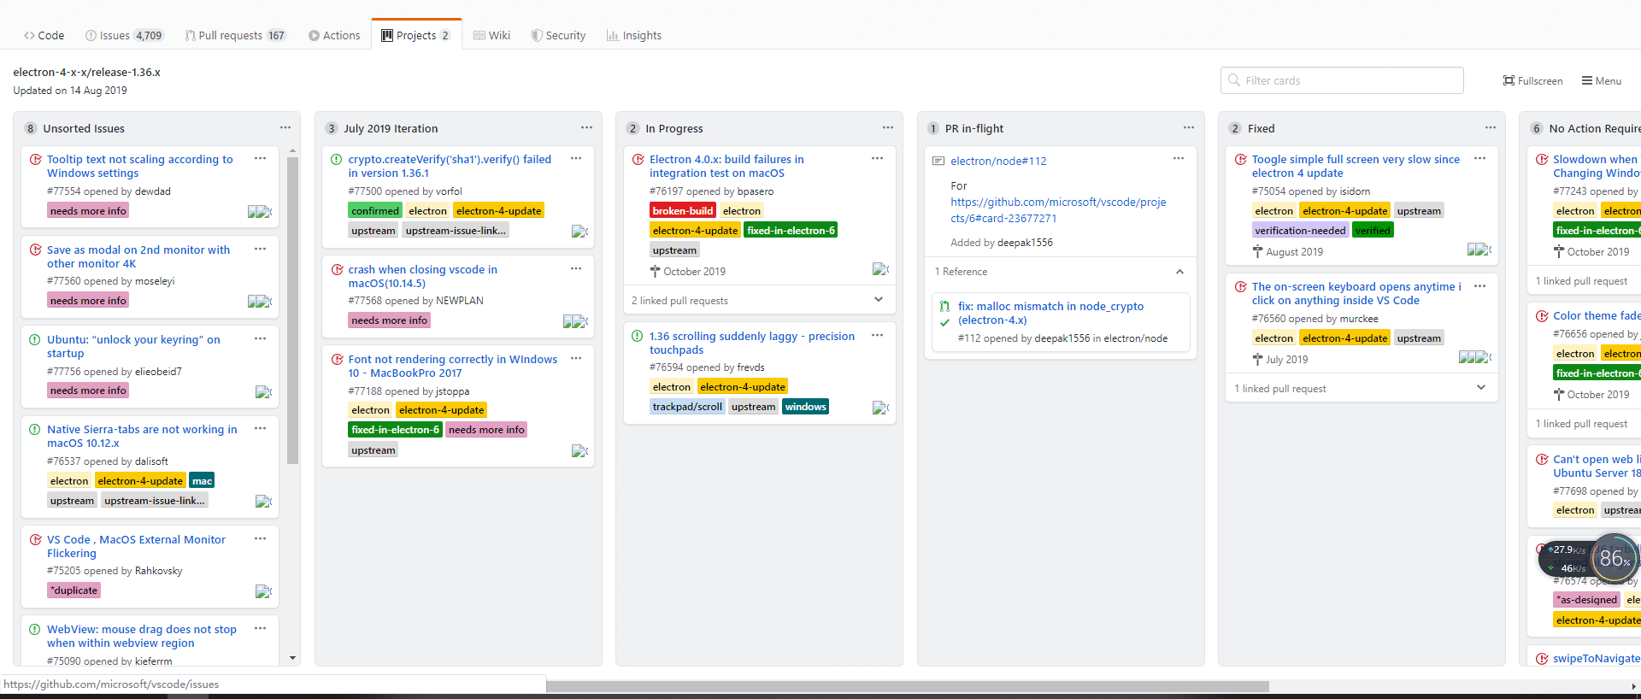The height and width of the screenshot is (699, 1641).
Task: Open crypto.createVerify card options menu
Action: click(576, 158)
